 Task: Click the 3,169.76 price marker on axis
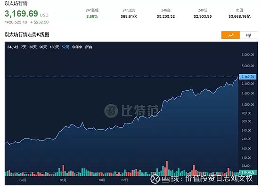coord(248,77)
